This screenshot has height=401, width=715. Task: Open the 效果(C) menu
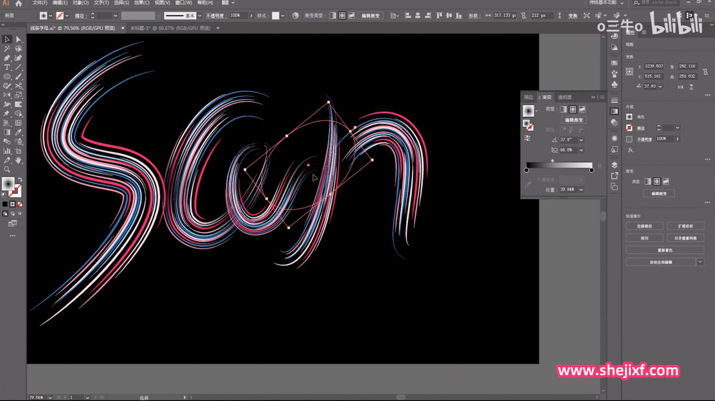pyautogui.click(x=142, y=3)
